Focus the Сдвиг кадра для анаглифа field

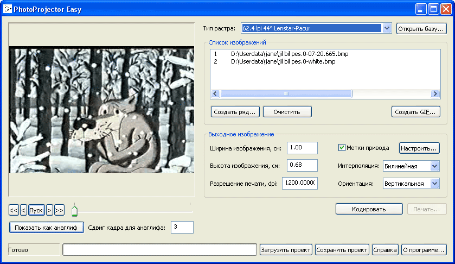182,228
